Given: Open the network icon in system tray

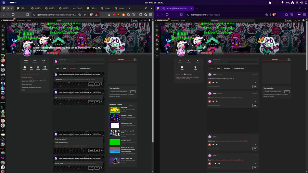Looking at the screenshot, I should pyautogui.click(x=293, y=2).
